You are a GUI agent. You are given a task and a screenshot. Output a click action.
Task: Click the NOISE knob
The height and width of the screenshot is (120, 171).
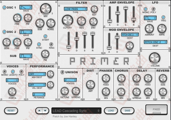point(51,23)
